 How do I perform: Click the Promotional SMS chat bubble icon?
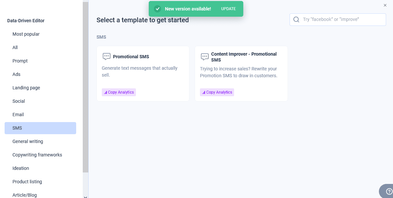[x=106, y=56]
